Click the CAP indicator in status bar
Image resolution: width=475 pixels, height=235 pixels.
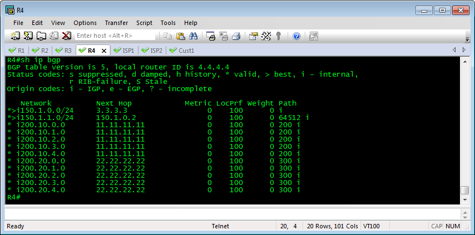437,226
